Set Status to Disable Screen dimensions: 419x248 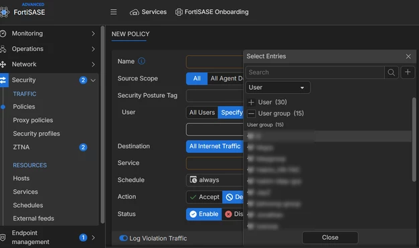coord(233,214)
